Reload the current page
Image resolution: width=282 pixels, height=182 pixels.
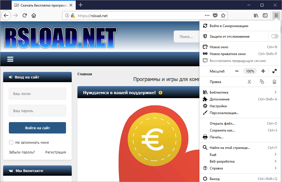[25, 16]
